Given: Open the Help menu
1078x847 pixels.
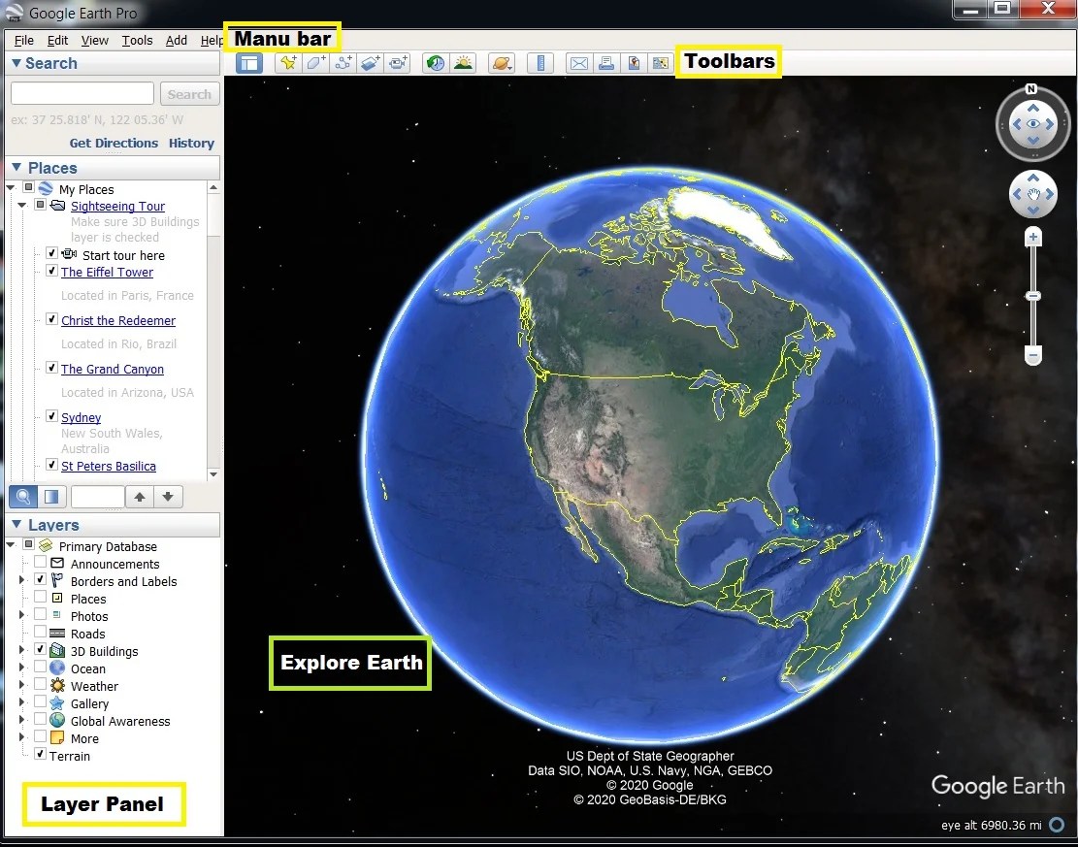Looking at the screenshot, I should click(212, 41).
